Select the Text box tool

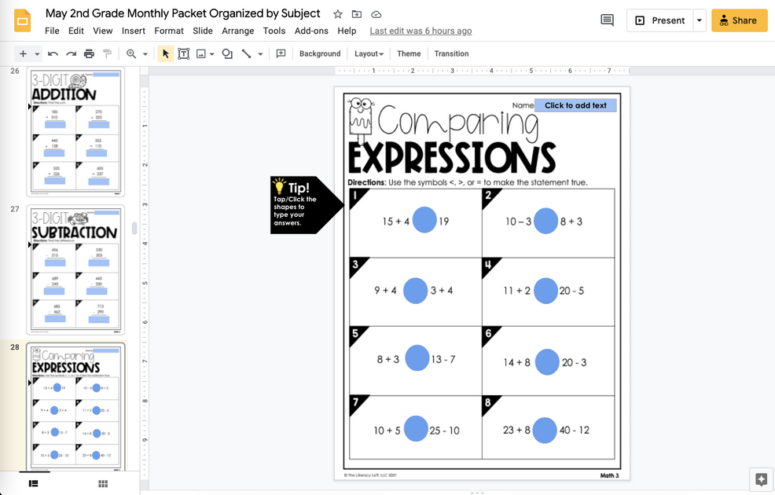pyautogui.click(x=183, y=53)
